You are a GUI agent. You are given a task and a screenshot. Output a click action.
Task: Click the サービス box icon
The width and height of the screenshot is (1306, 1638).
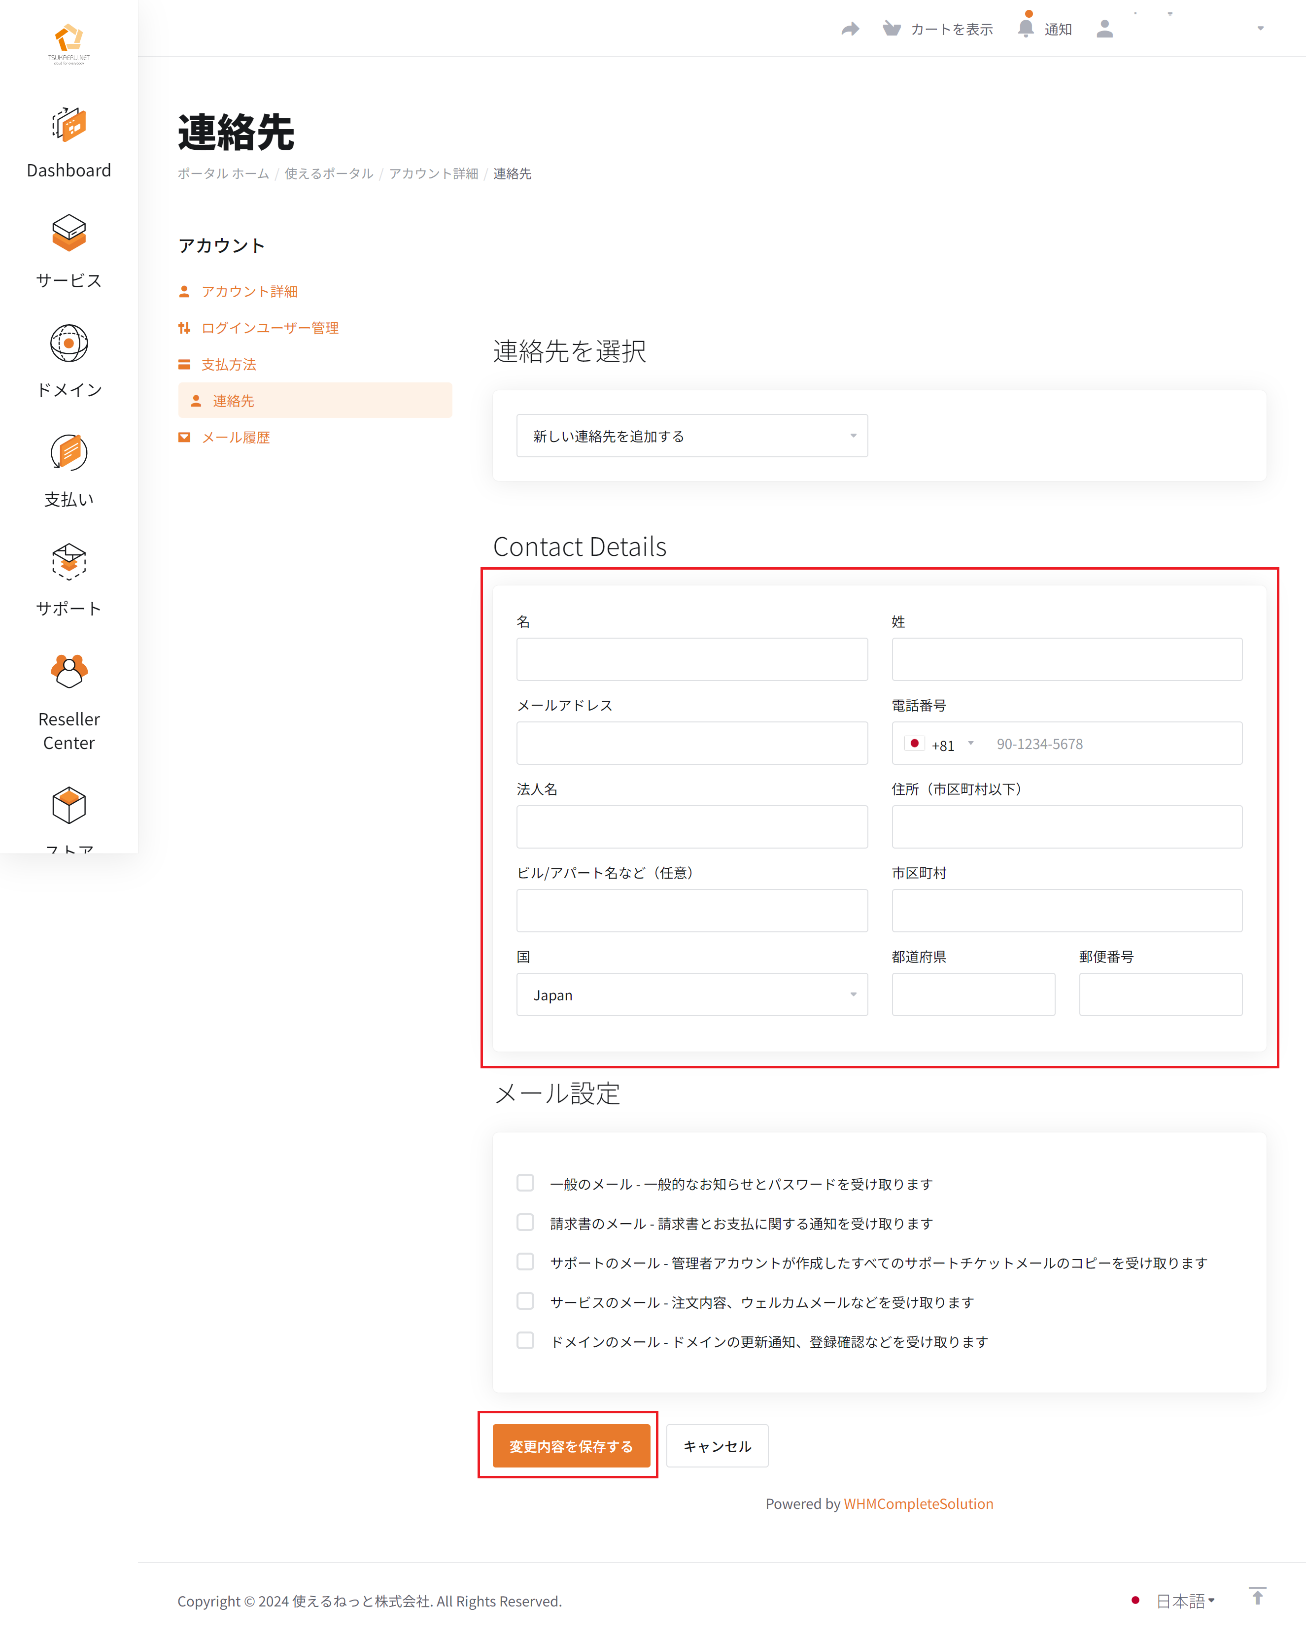click(69, 233)
